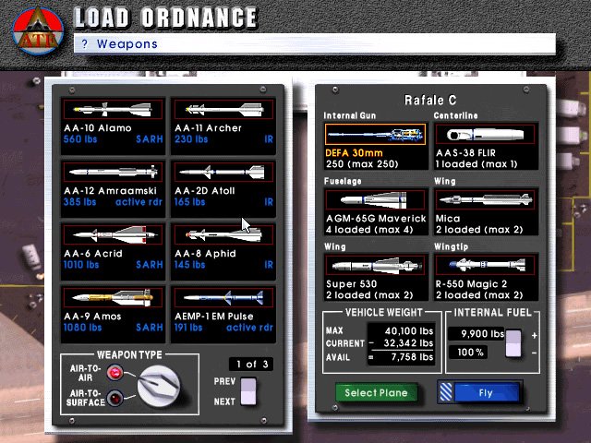
Task: Click the 'AA-11 Archer' name label
Action: 208,128
